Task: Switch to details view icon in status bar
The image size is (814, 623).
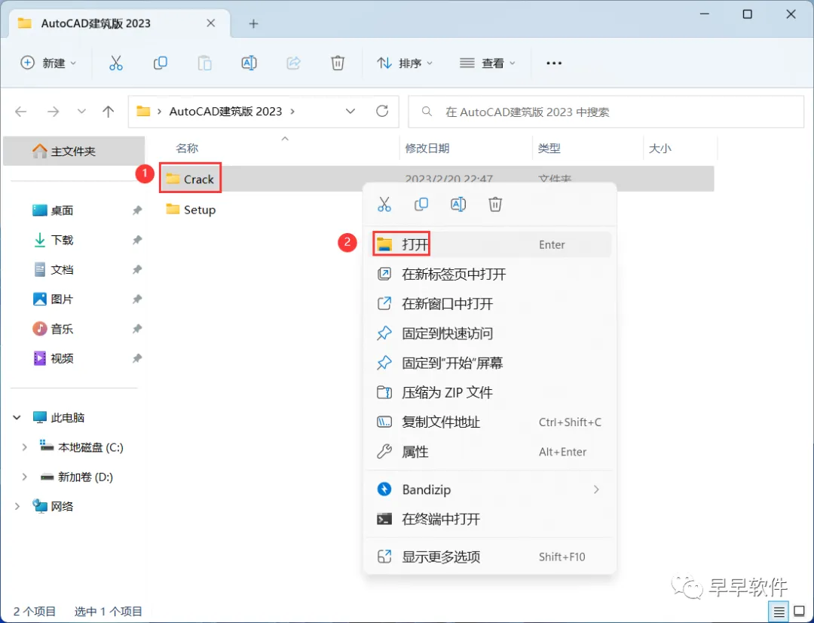Action: tap(779, 612)
